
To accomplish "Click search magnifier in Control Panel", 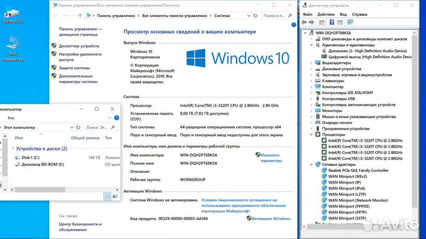I will point(290,16).
